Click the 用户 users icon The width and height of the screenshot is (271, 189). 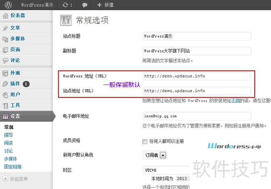[5, 94]
